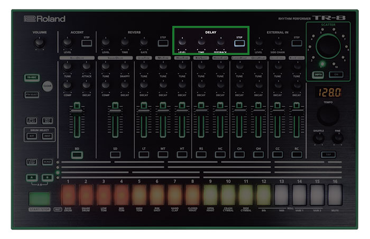Click step pad 13
This screenshot has width=370, height=239.
pyautogui.click(x=282, y=195)
